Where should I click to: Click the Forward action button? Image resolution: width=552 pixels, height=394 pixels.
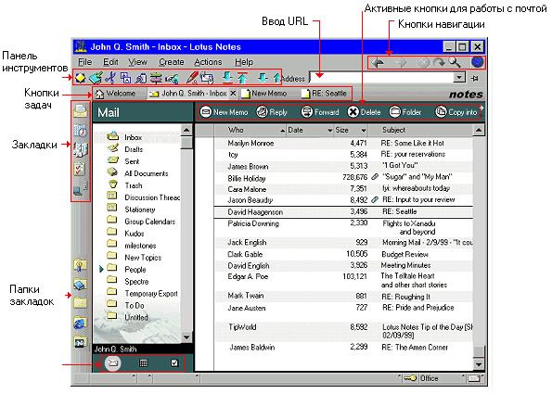[320, 112]
